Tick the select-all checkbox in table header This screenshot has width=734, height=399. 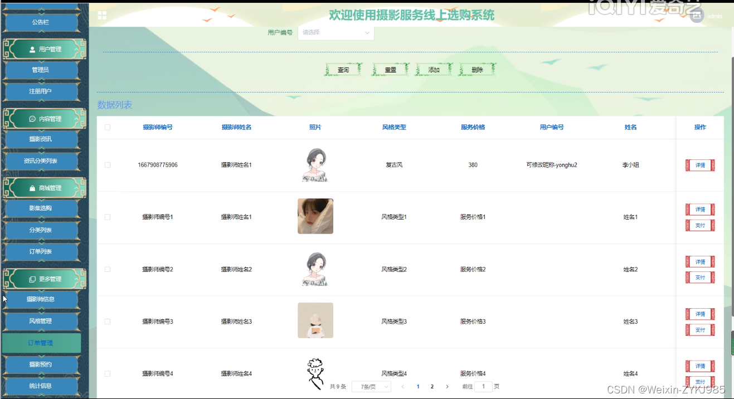tap(108, 127)
